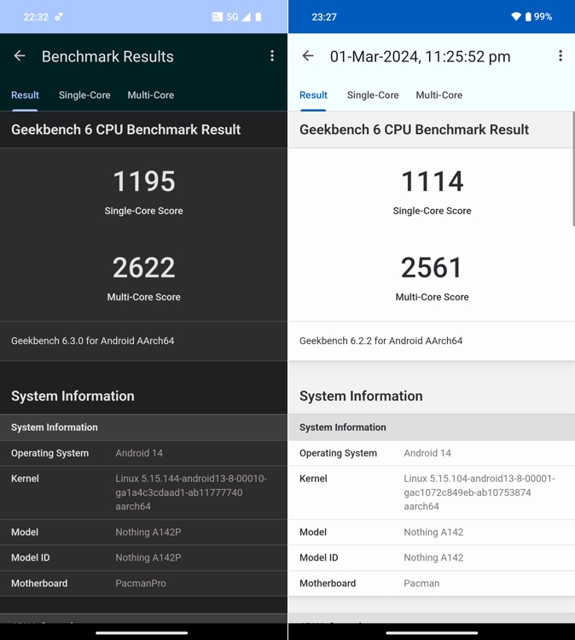Tap the 1114 single-core score

[433, 181]
